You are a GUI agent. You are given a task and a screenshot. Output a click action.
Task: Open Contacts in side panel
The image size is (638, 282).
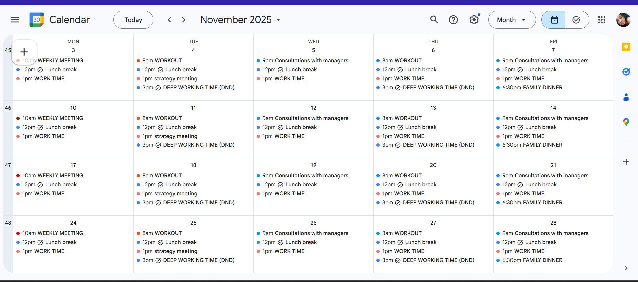click(x=626, y=97)
